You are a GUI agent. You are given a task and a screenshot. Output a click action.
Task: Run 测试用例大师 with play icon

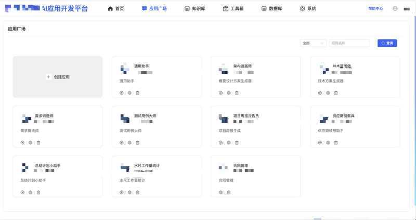[x=122, y=143]
